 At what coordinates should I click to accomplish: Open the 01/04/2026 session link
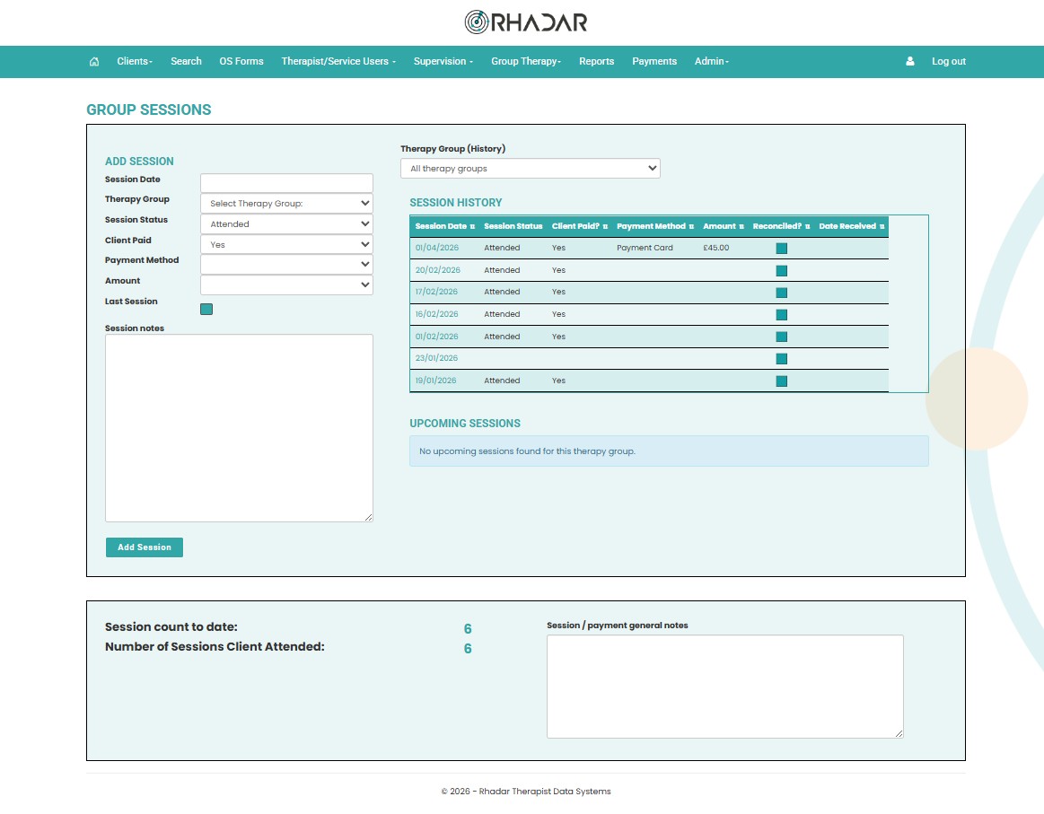[437, 248]
